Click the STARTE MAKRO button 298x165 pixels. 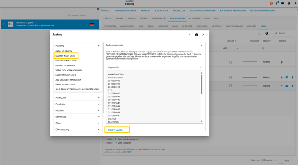[x=115, y=130]
